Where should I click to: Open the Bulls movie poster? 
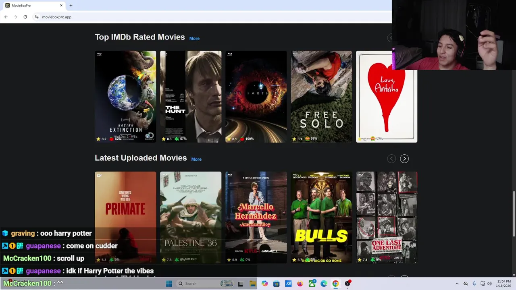(321, 217)
